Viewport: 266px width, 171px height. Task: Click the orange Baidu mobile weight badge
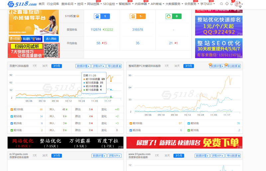pos(138,16)
